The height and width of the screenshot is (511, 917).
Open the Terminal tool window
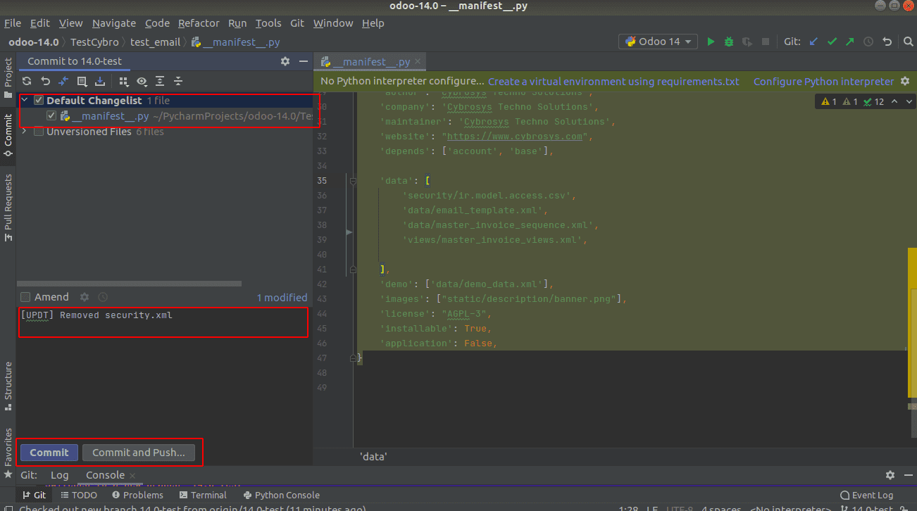[202, 495]
